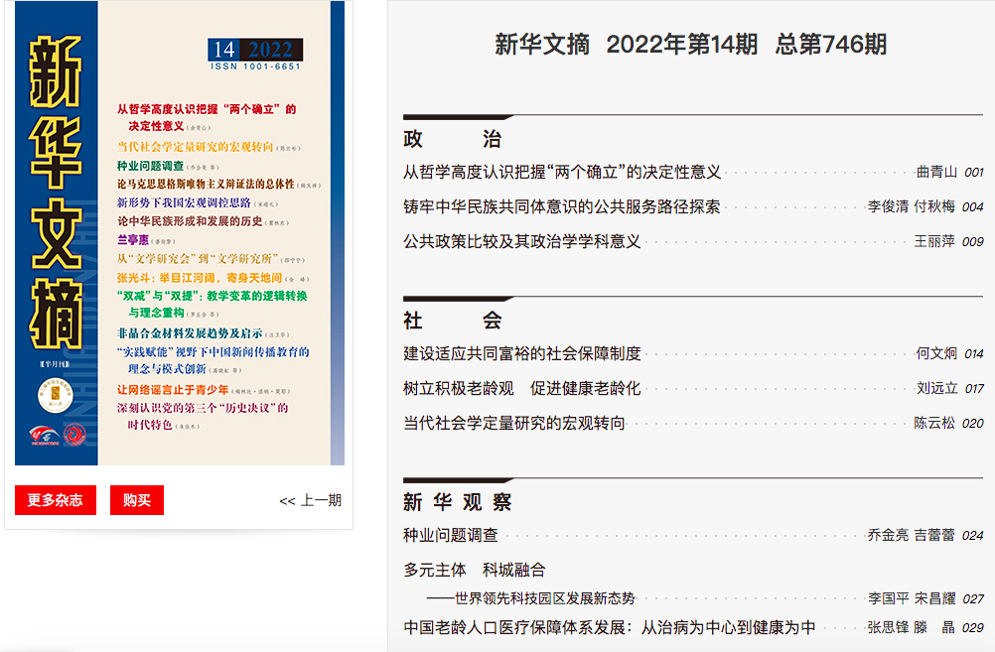Click ISSN 1001-6651 on the cover

255,65
